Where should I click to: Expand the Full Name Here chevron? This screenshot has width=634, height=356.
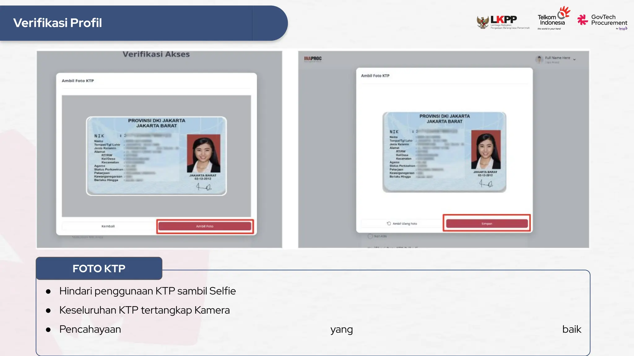click(575, 59)
